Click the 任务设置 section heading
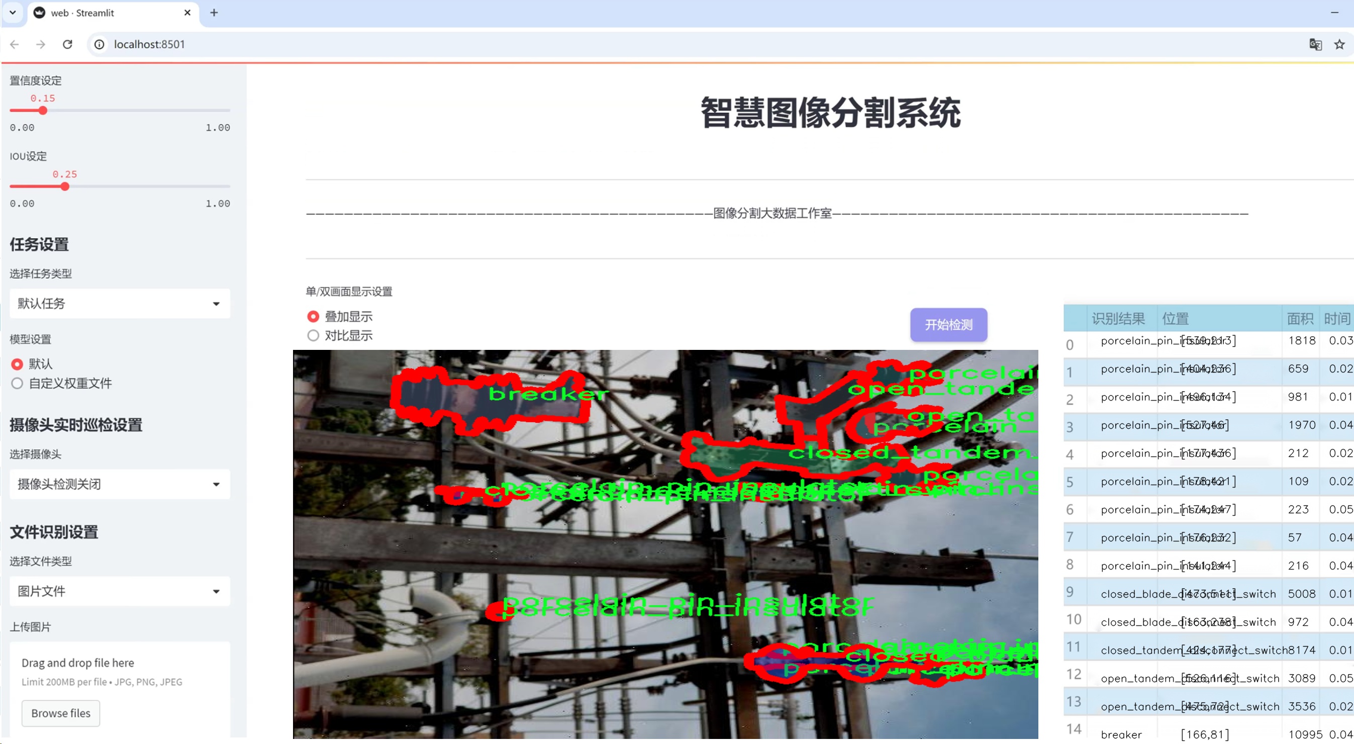The height and width of the screenshot is (744, 1354). pyautogui.click(x=39, y=244)
